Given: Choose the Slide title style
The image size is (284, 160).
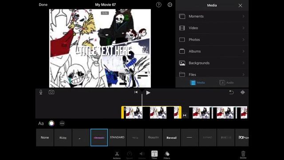Looking at the screenshot, I should (x=63, y=137).
